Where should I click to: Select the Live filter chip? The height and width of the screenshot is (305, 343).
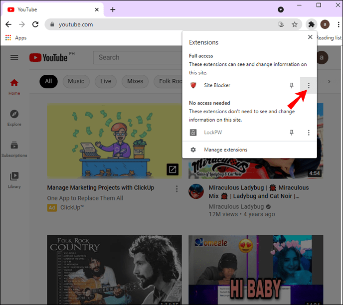(106, 81)
